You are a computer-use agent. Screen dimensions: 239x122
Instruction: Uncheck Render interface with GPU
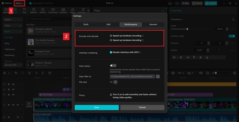[x=111, y=52]
